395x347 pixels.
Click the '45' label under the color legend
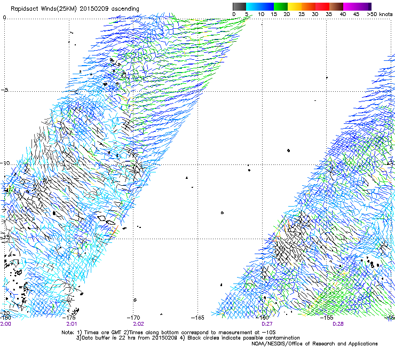pos(356,14)
